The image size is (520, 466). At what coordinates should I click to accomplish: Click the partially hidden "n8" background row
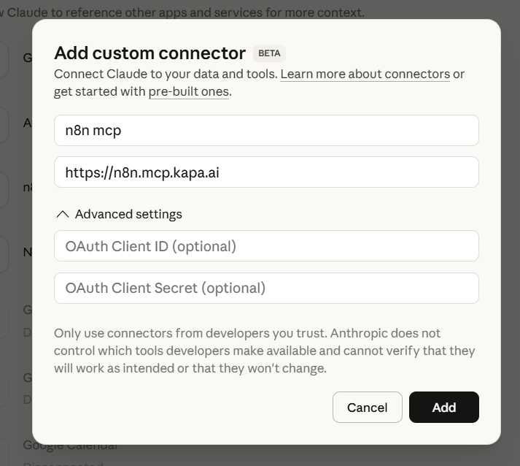pyautogui.click(x=28, y=187)
